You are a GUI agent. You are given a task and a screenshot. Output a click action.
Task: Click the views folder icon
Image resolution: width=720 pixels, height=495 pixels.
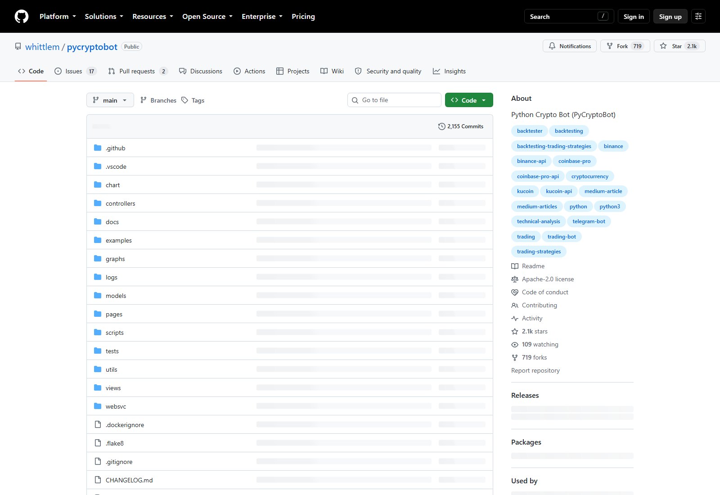click(98, 387)
